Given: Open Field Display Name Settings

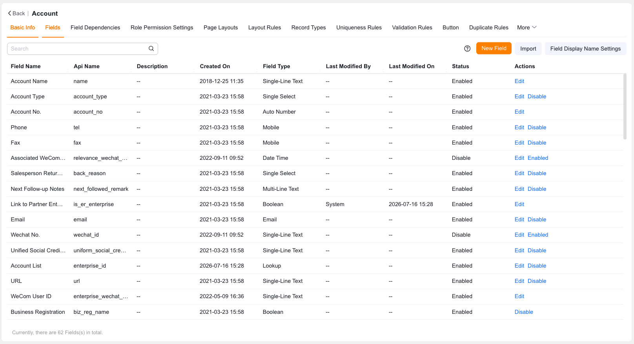Looking at the screenshot, I should (x=585, y=49).
